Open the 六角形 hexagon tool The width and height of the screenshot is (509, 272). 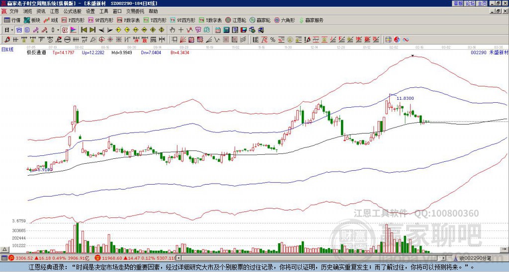(285, 20)
